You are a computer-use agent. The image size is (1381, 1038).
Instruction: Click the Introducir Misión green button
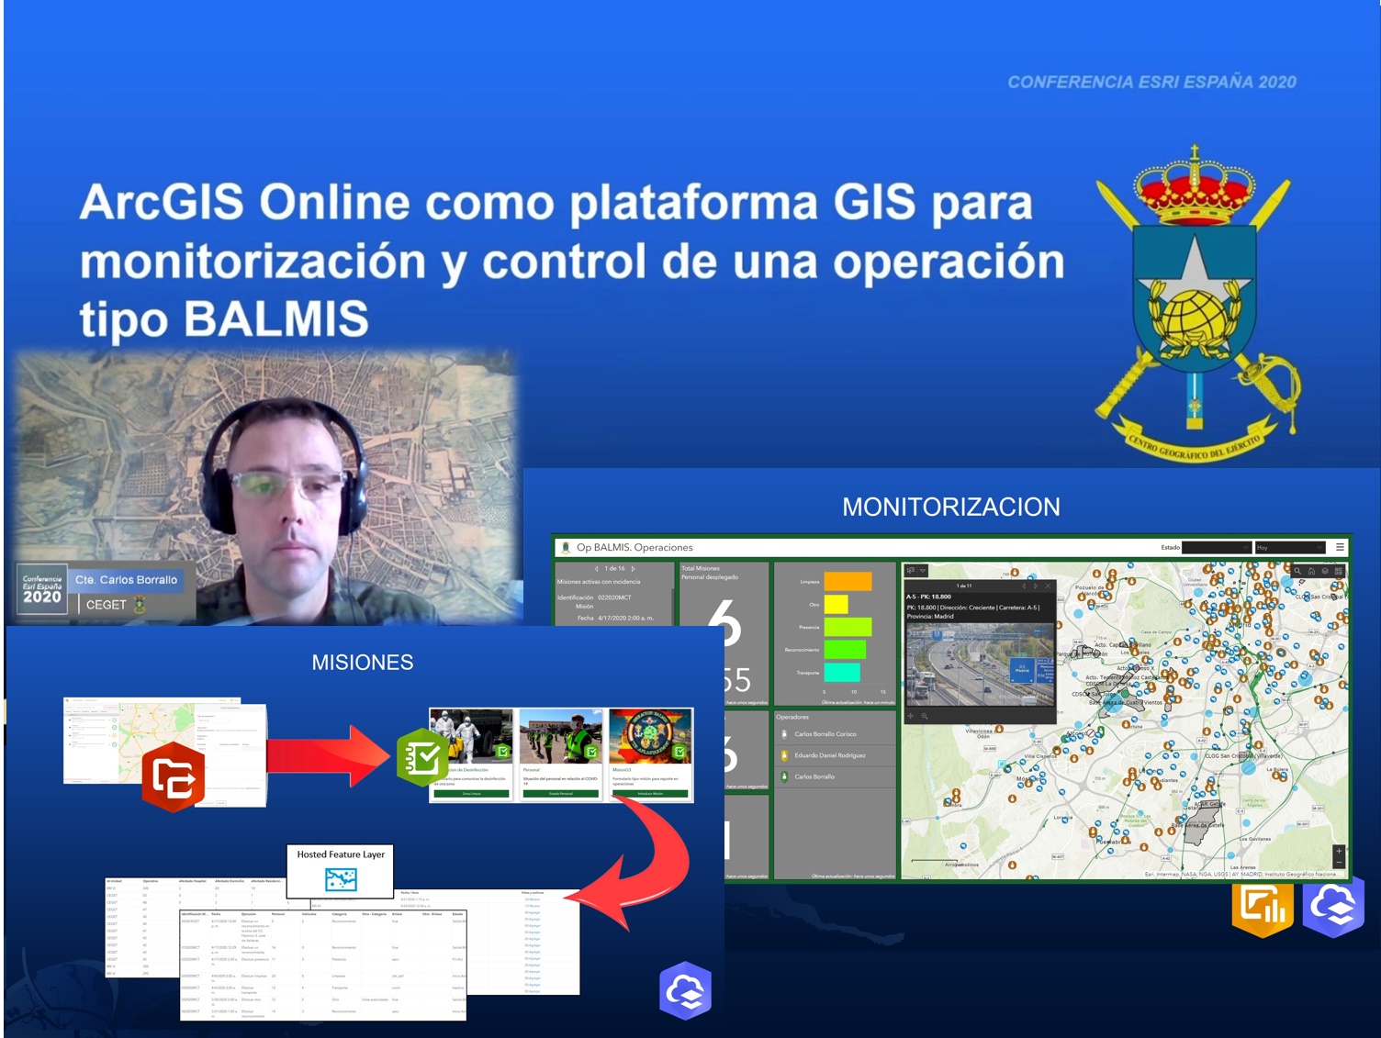(650, 794)
